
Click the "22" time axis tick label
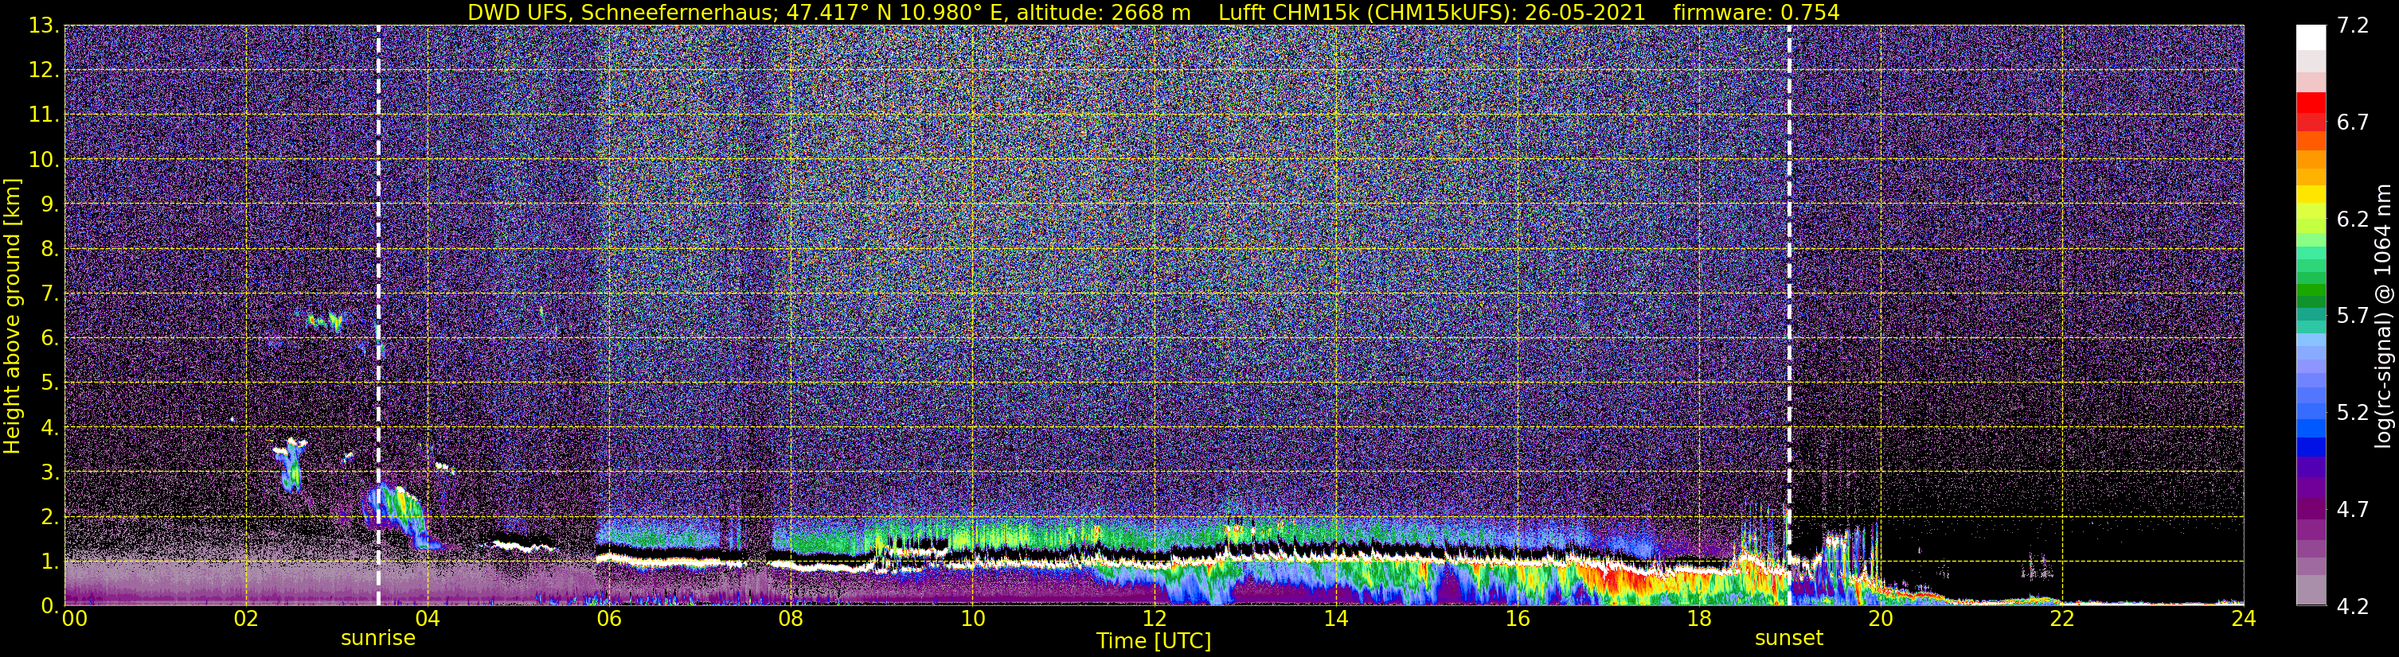2062,619
